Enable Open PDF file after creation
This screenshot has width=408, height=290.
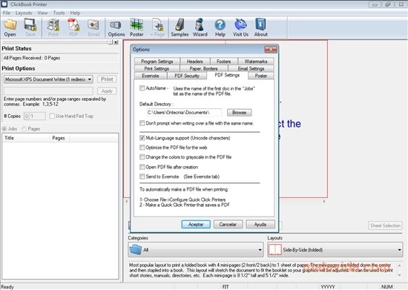coord(142,167)
